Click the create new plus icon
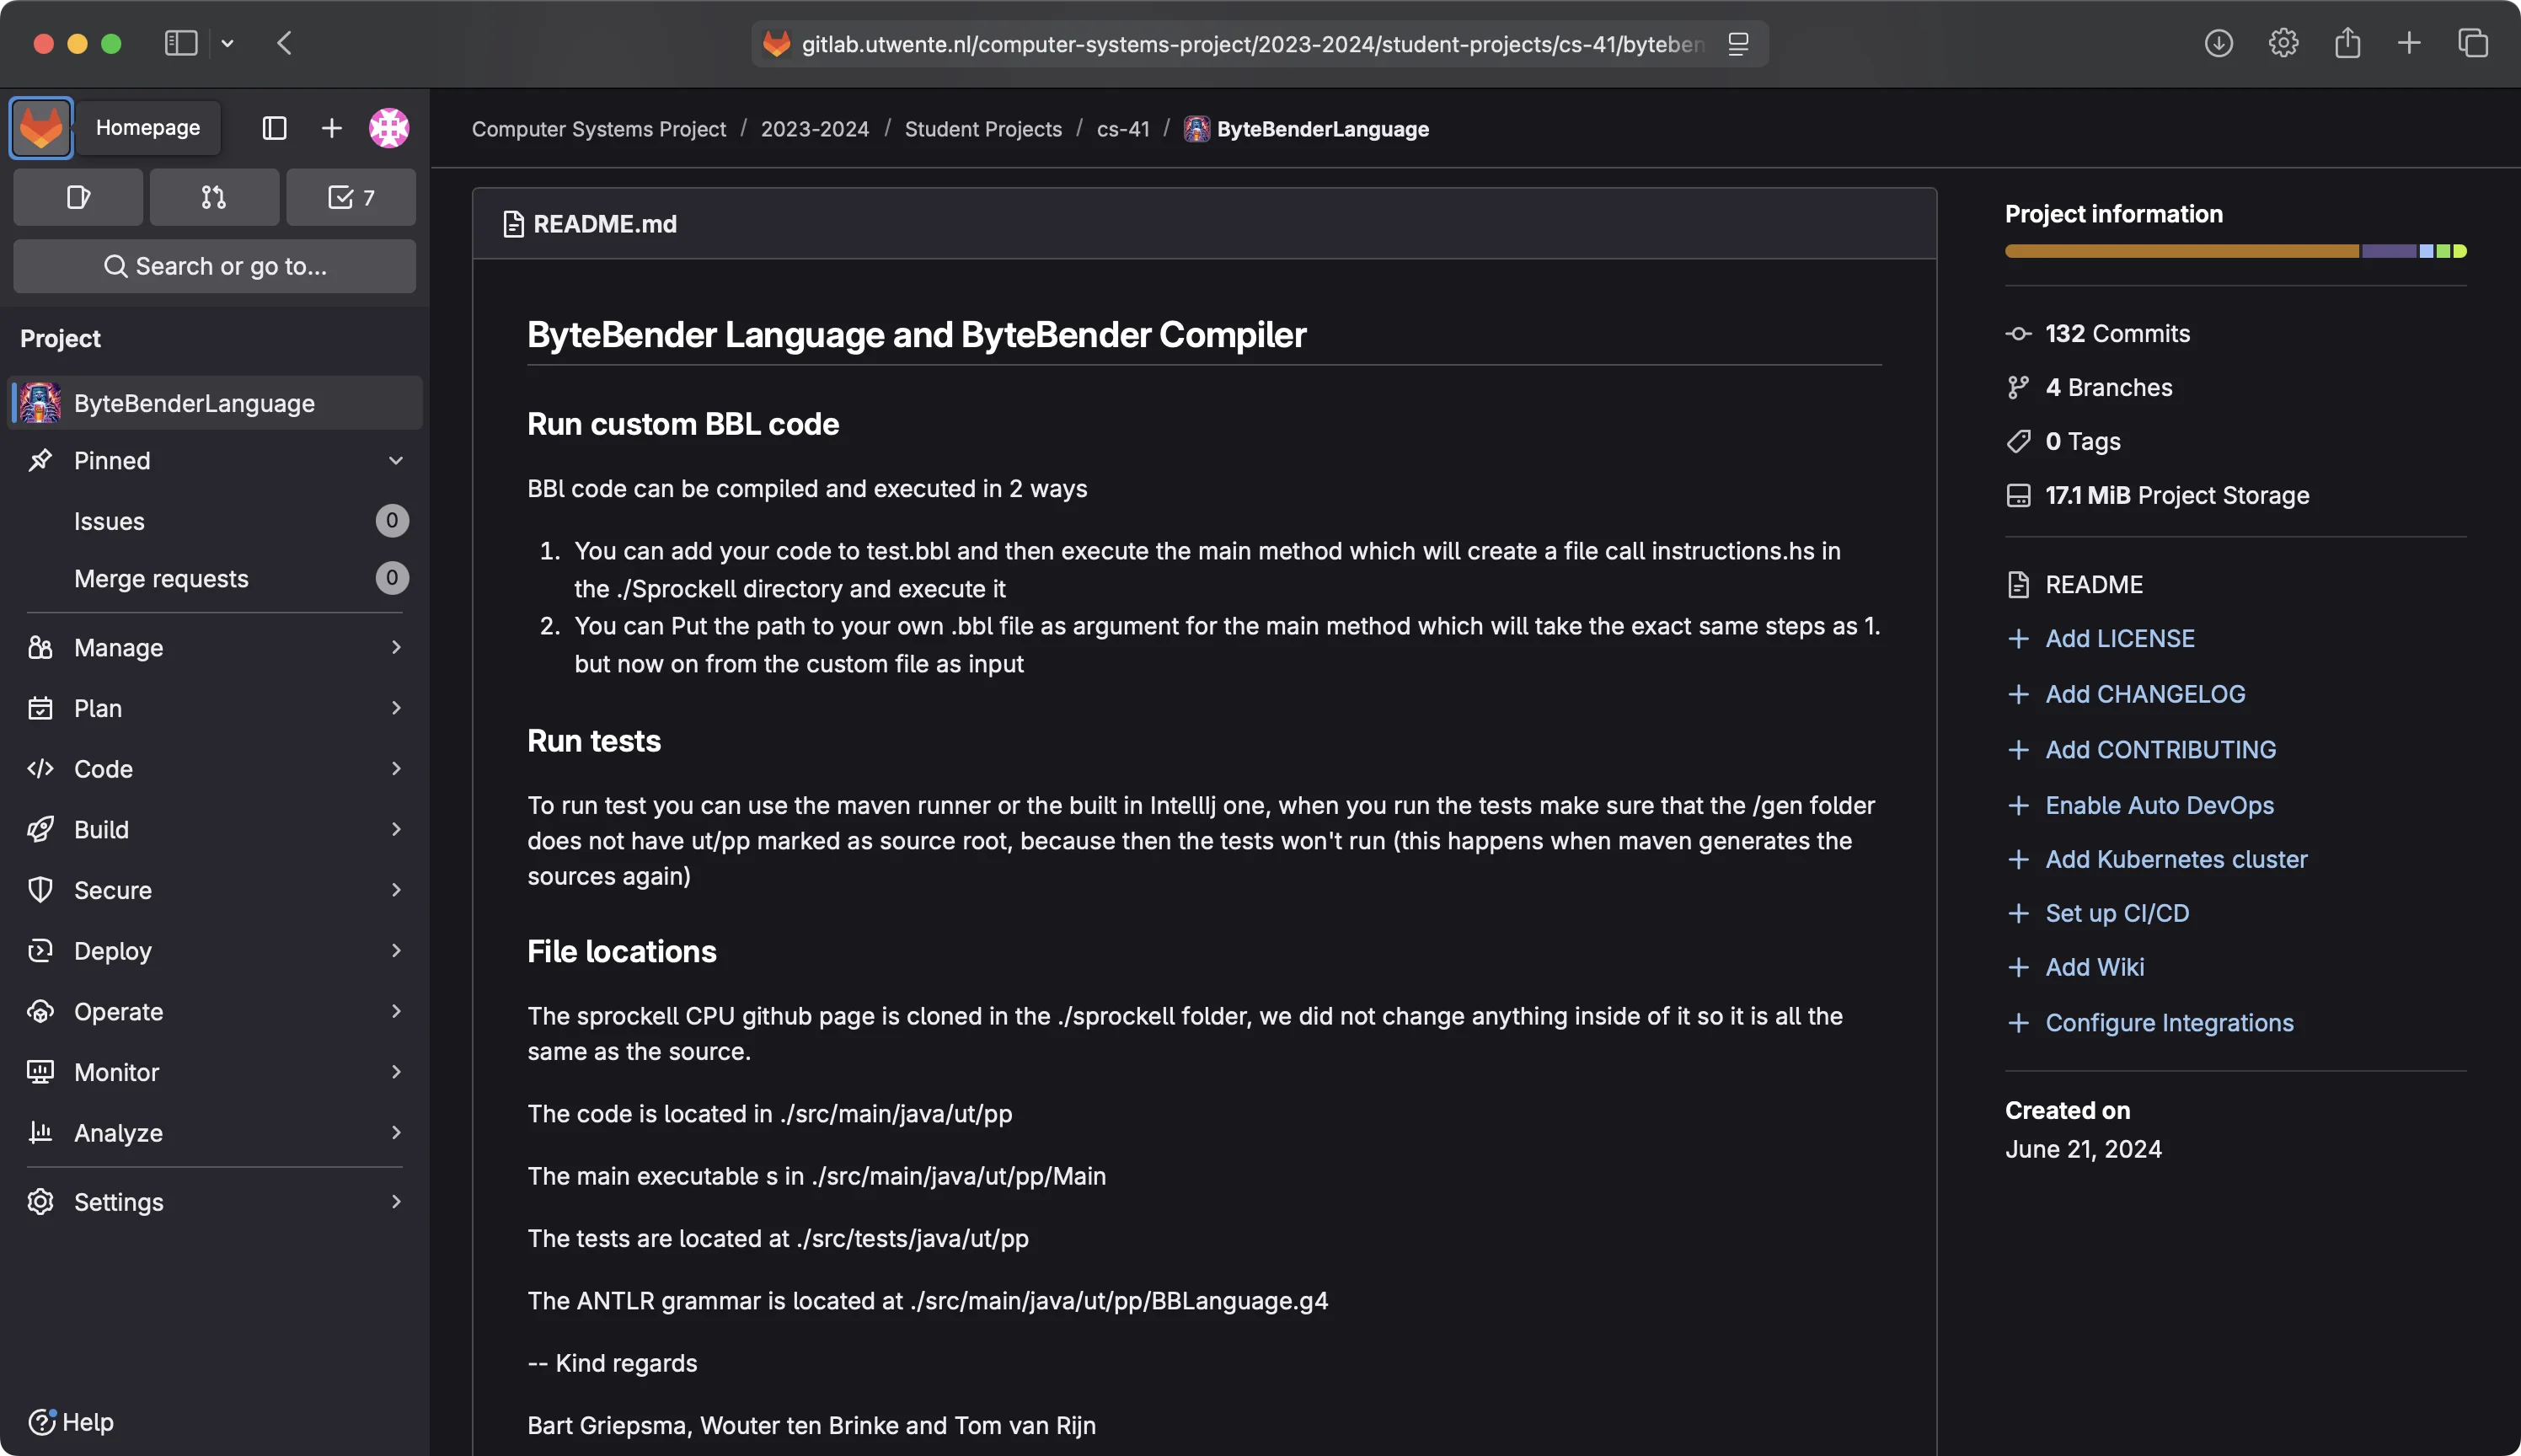This screenshot has height=1456, width=2521. tap(331, 128)
